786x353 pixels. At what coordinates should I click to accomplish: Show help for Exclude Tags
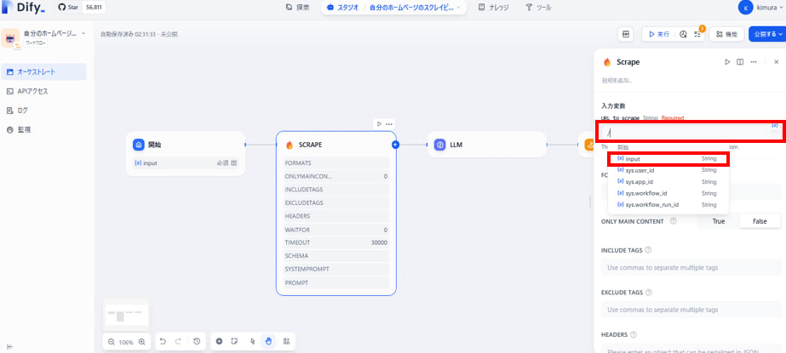649,293
